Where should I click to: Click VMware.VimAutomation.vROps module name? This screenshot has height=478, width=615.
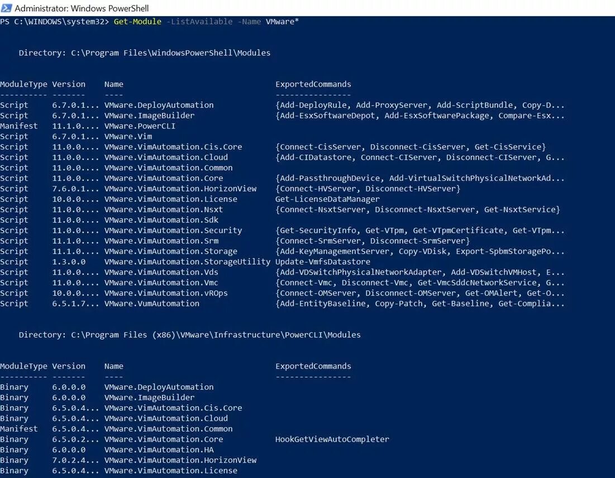166,293
